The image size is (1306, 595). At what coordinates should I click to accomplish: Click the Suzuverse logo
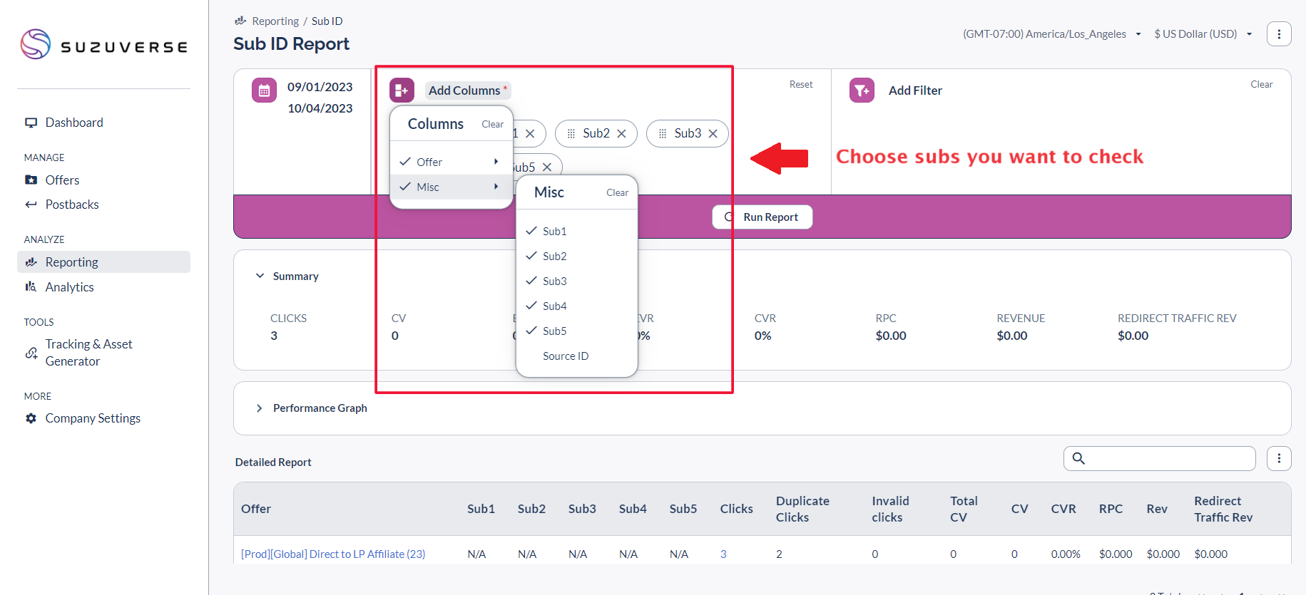click(x=104, y=45)
